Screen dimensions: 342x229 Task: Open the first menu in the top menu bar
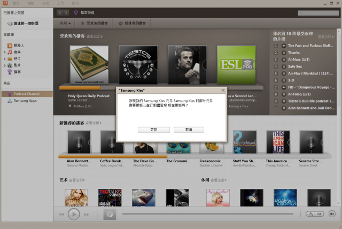[16, 3]
